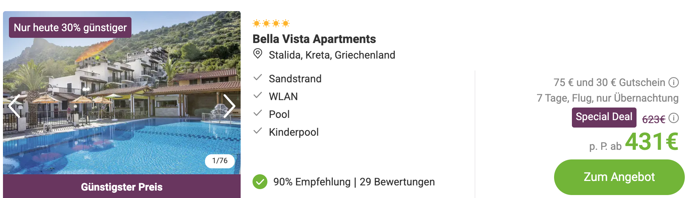Show the next hotel photo
Screen dimensions: 690x198
click(x=229, y=106)
